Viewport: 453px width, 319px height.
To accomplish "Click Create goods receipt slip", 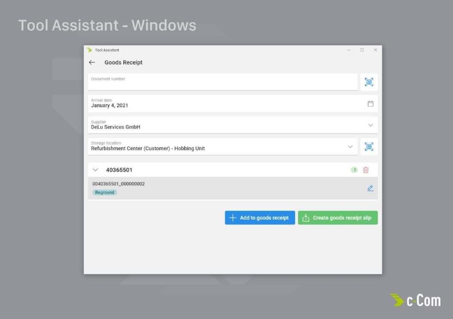I will [x=338, y=218].
